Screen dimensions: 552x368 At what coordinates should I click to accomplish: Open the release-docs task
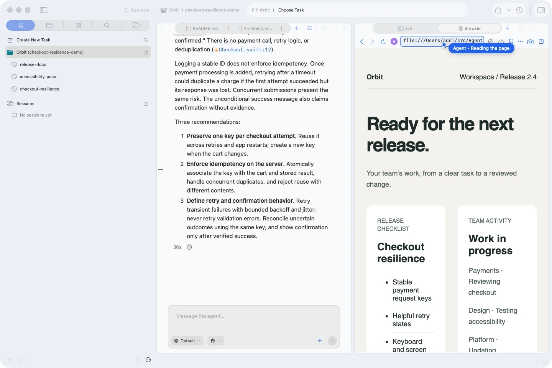(33, 64)
